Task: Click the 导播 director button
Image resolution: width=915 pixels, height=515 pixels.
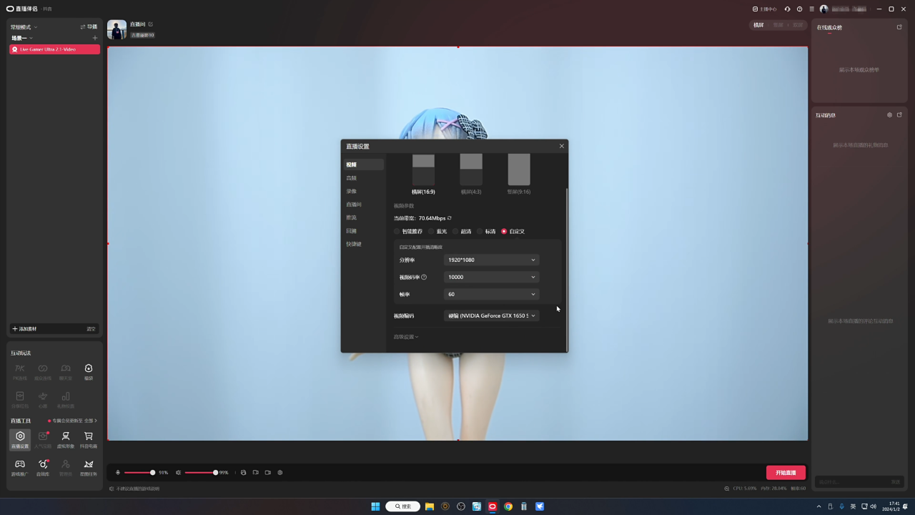Action: (89, 27)
